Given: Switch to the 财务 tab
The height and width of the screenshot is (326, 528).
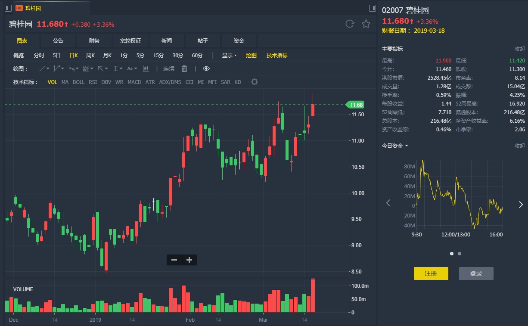Looking at the screenshot, I should click(94, 40).
